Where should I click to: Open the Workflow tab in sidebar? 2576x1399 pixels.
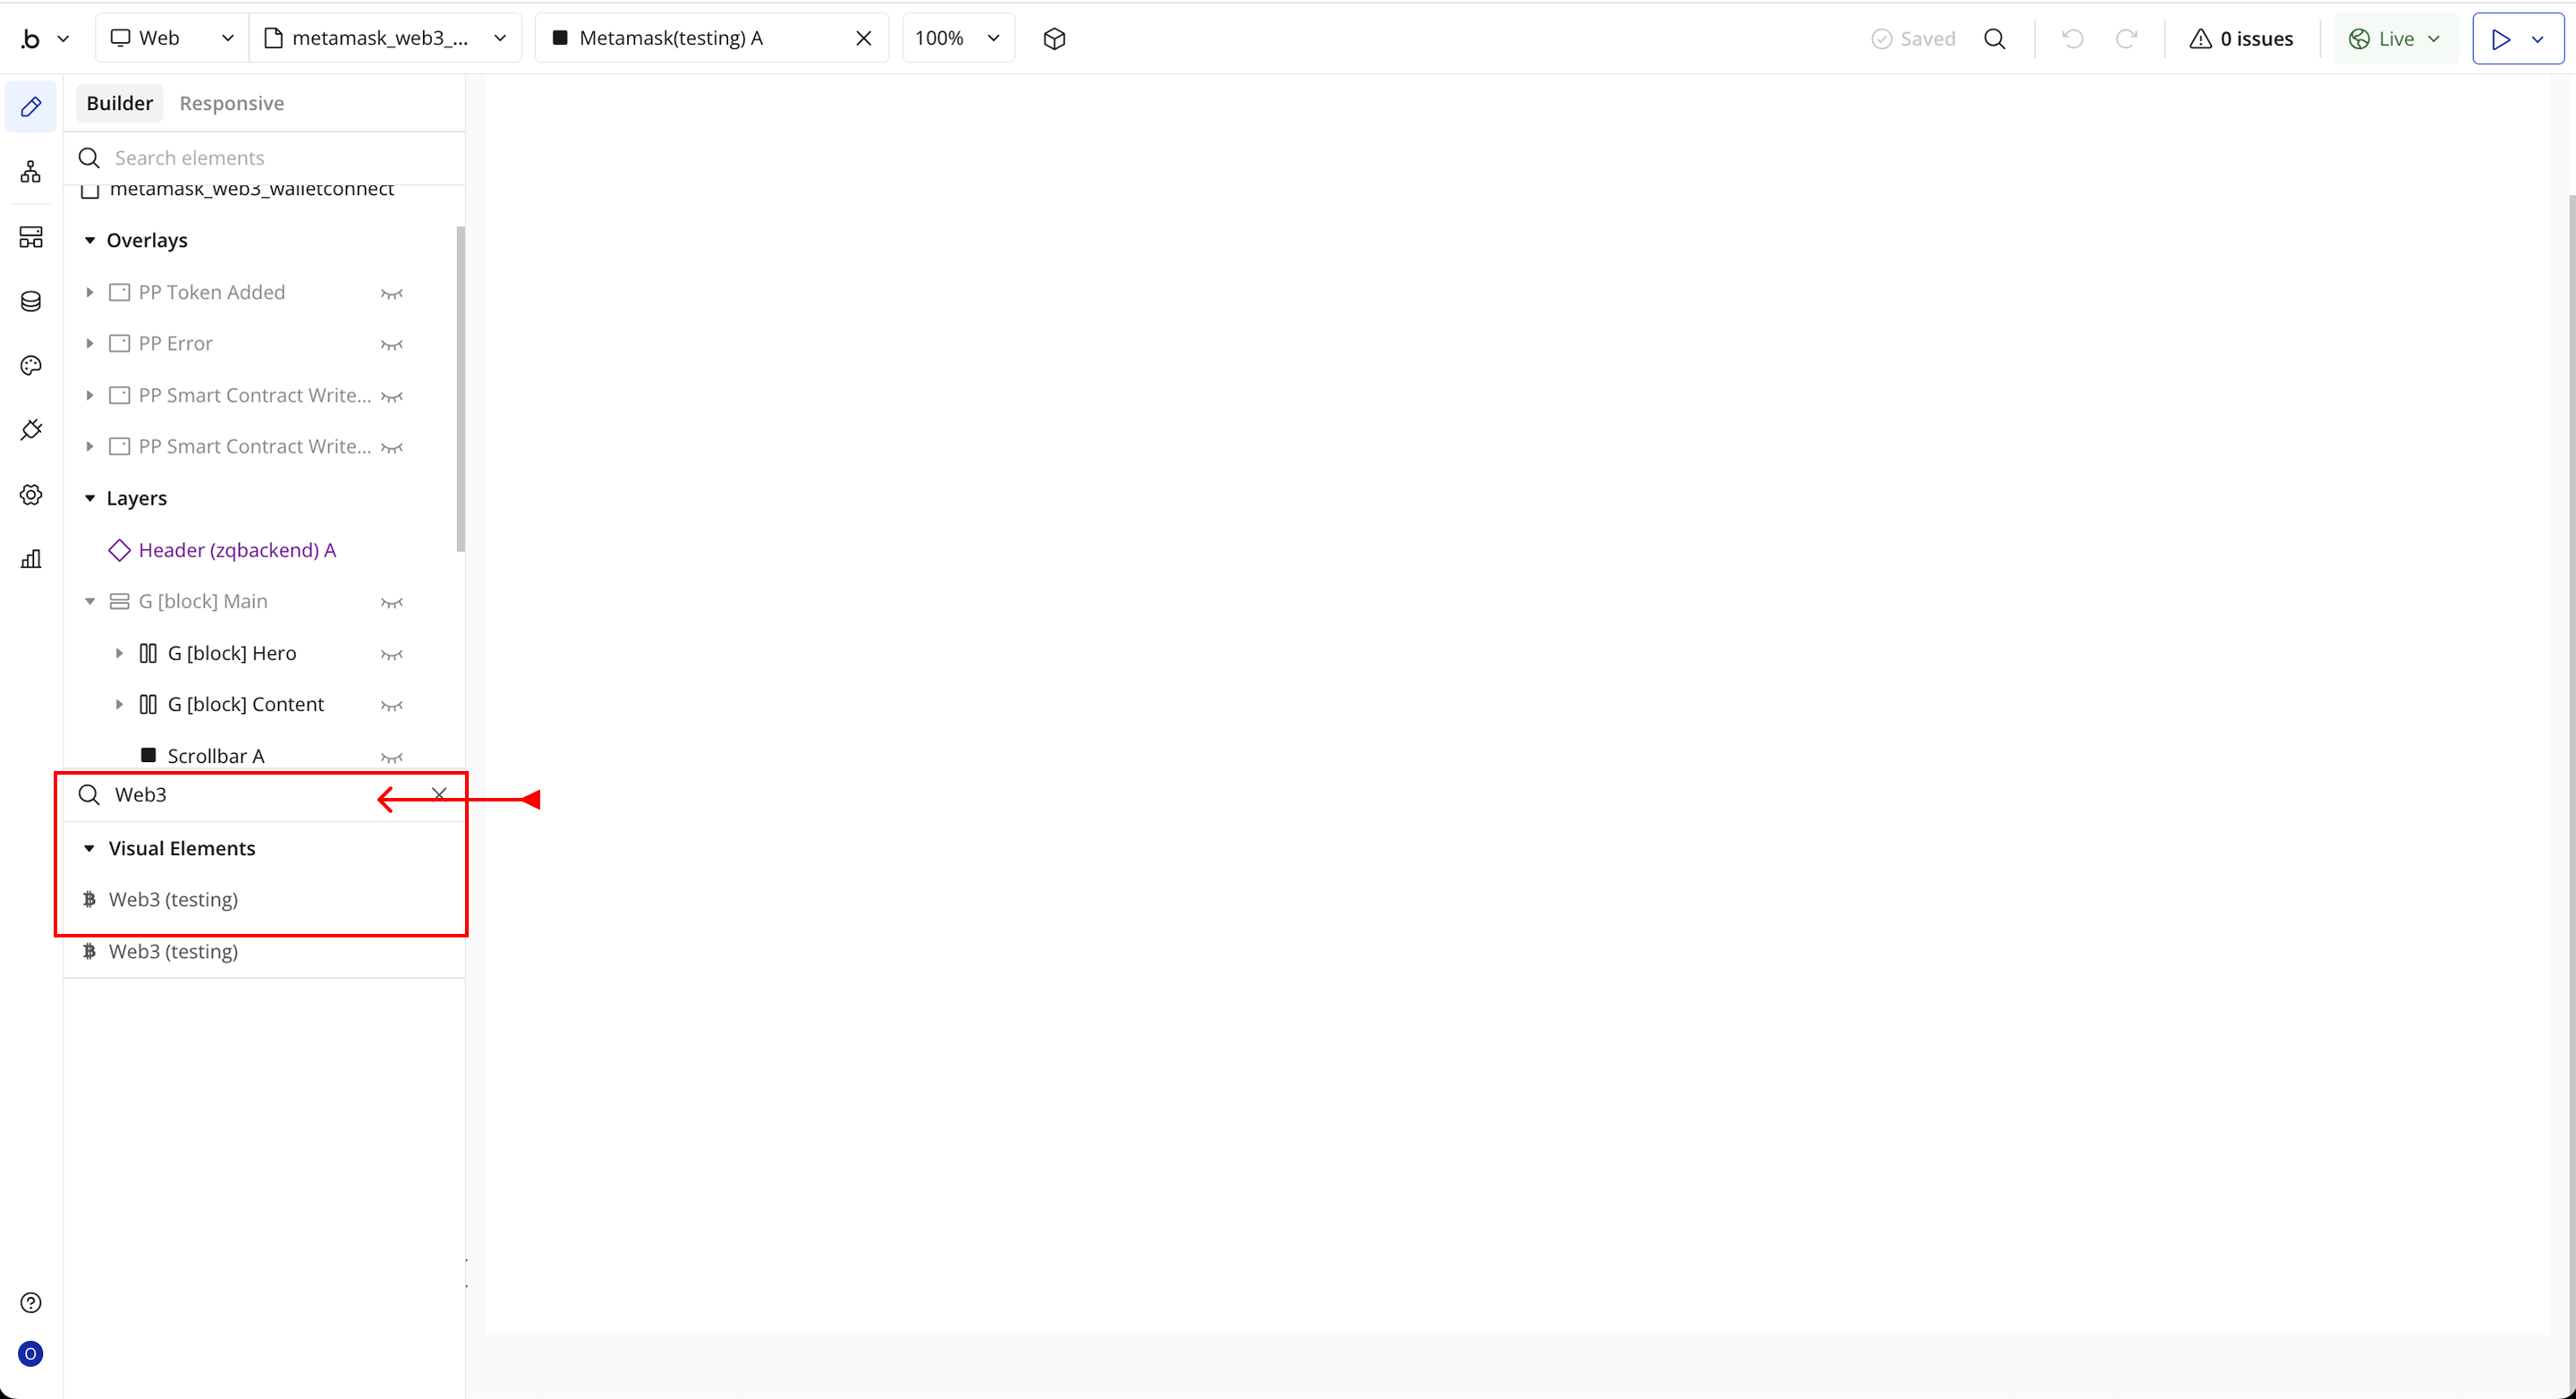31,172
